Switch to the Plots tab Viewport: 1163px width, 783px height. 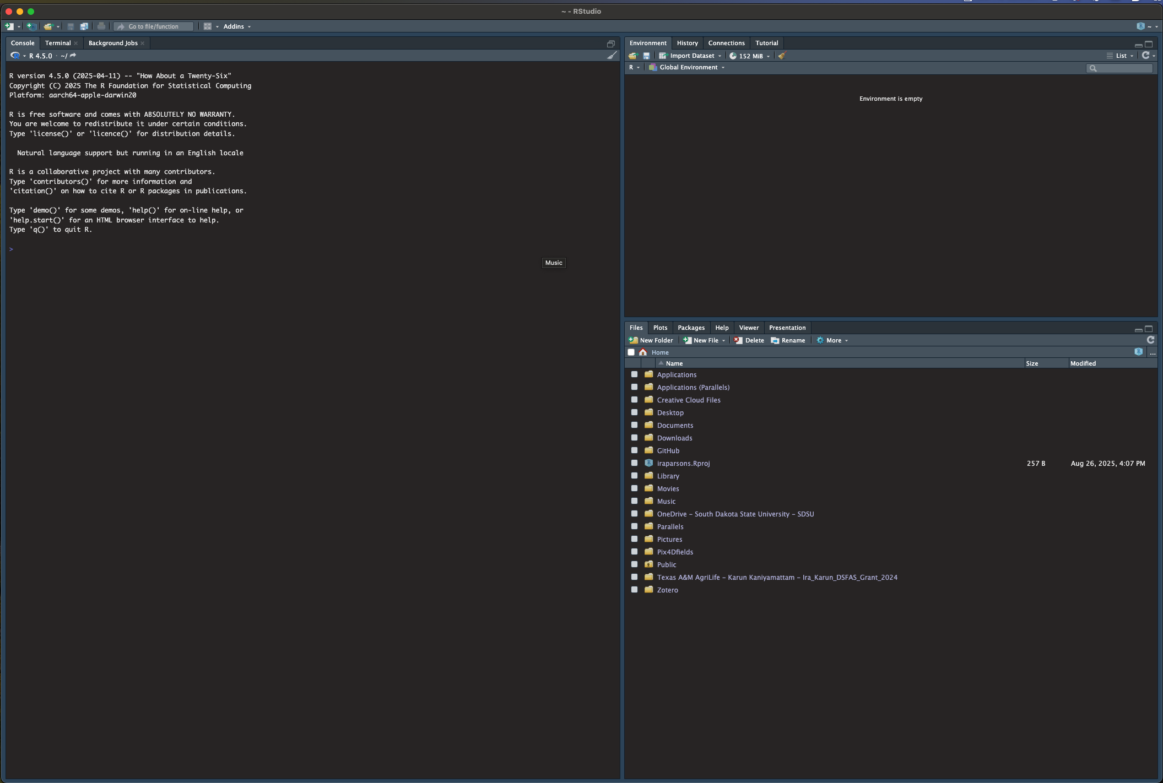click(x=660, y=328)
